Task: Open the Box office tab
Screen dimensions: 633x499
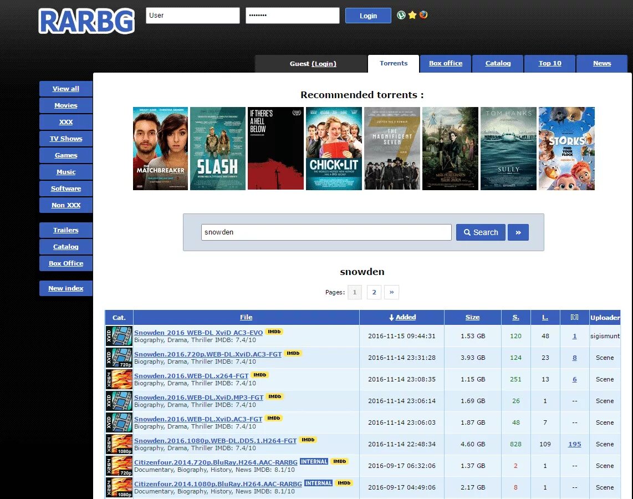Action: click(x=446, y=63)
